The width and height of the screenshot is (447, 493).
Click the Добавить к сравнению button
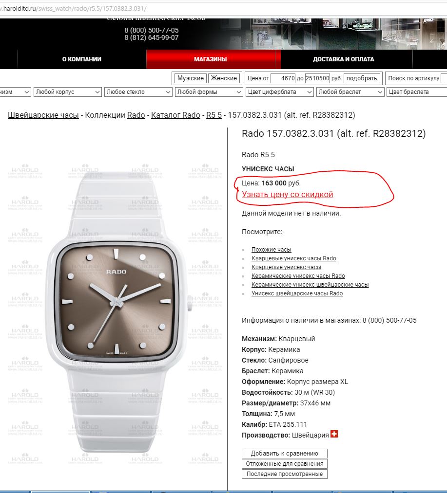click(285, 454)
